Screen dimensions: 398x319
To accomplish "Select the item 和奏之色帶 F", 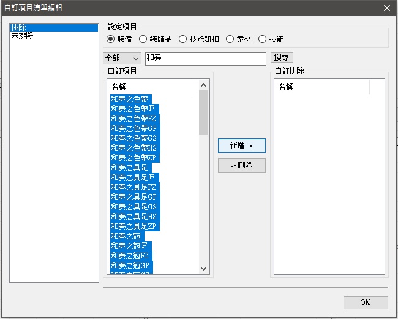I will pos(135,109).
